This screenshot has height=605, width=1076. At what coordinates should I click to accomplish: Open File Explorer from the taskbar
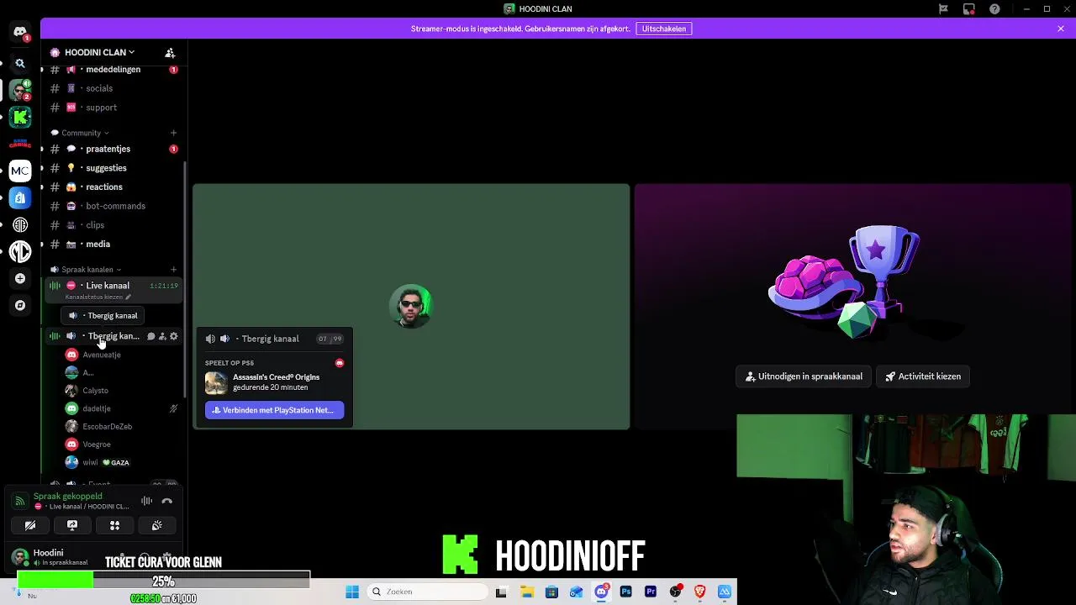[526, 592]
